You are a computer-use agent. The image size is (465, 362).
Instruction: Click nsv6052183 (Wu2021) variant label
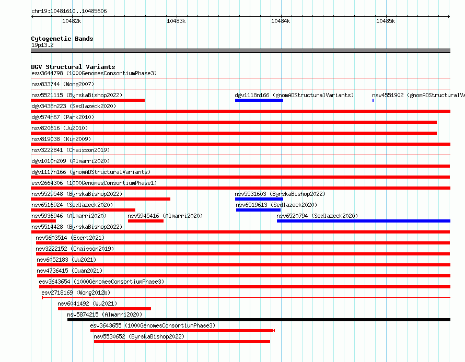pos(66,260)
